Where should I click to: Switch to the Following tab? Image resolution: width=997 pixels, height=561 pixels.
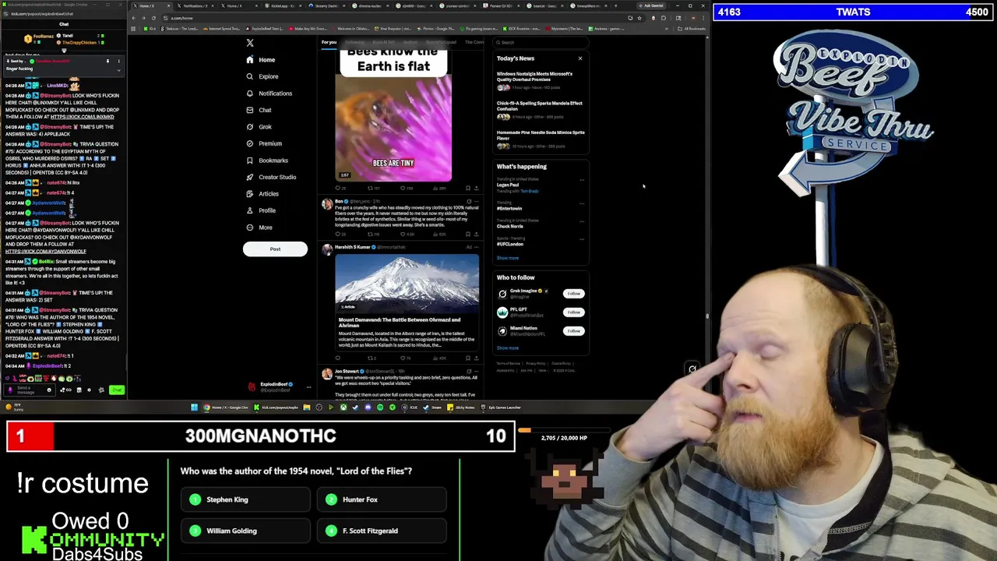point(354,42)
